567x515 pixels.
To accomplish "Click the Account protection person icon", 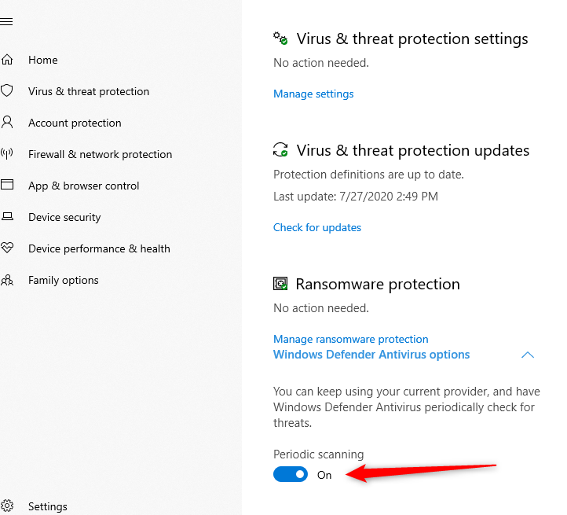I will 7,123.
